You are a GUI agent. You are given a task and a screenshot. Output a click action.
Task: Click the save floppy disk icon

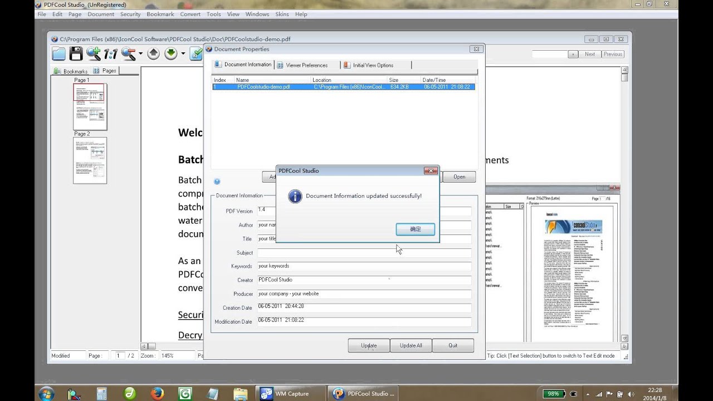click(x=76, y=54)
